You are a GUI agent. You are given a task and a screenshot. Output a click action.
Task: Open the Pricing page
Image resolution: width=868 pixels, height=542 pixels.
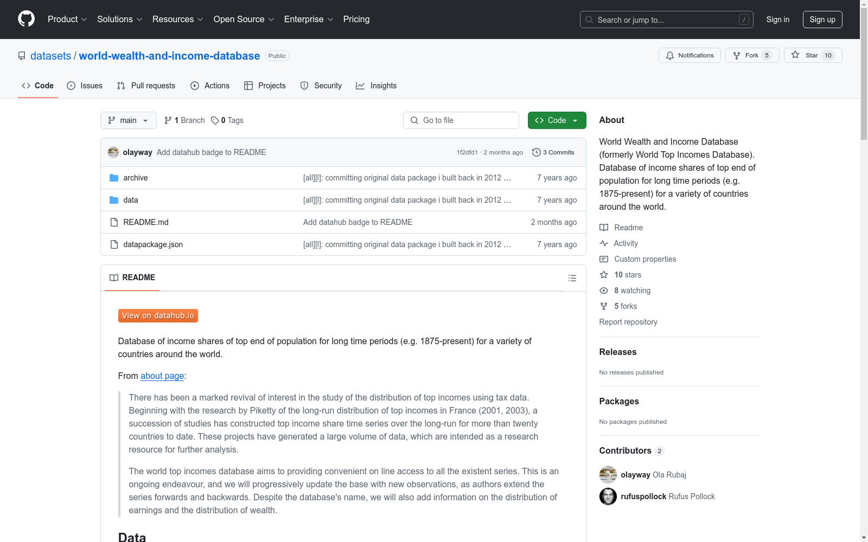356,19
